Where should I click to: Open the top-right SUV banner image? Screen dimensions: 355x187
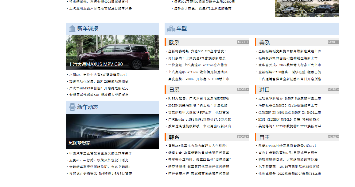click(x=307, y=8)
